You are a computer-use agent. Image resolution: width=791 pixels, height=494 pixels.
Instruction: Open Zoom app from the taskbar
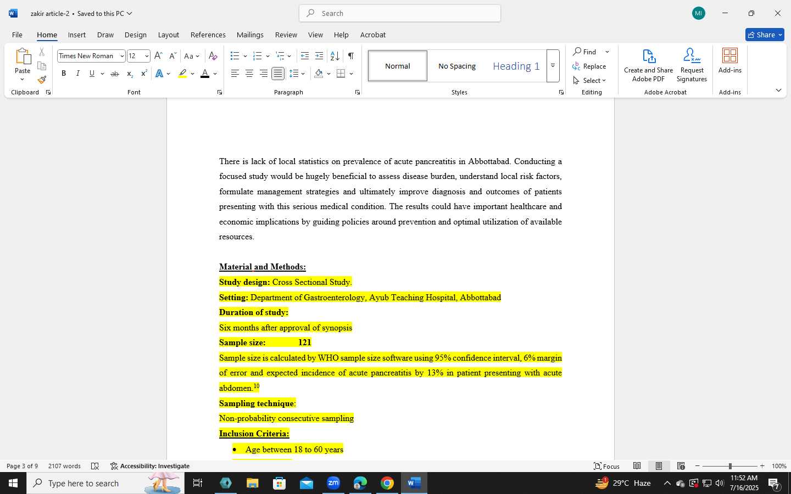coord(333,483)
